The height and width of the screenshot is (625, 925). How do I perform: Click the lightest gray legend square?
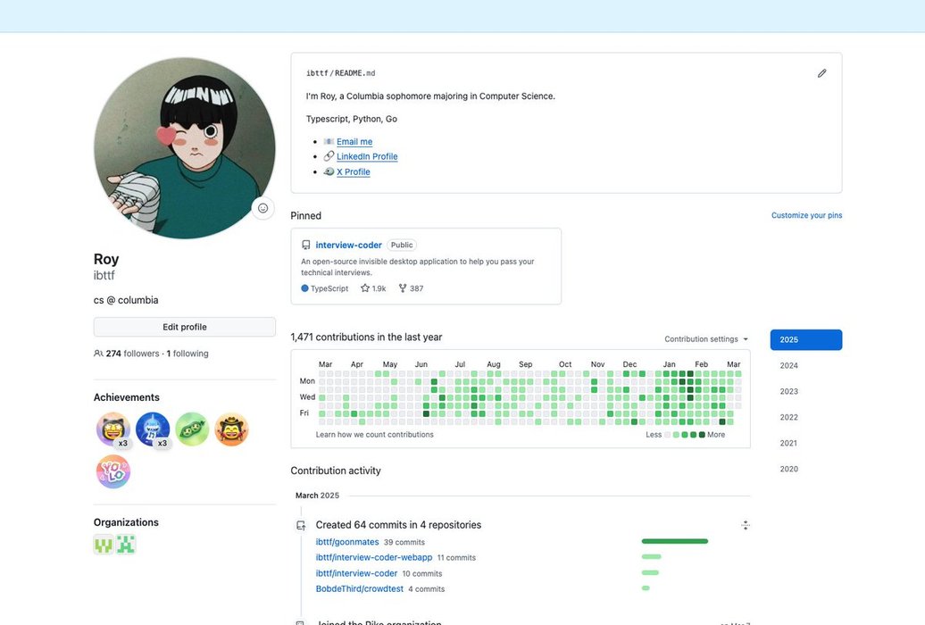point(668,435)
